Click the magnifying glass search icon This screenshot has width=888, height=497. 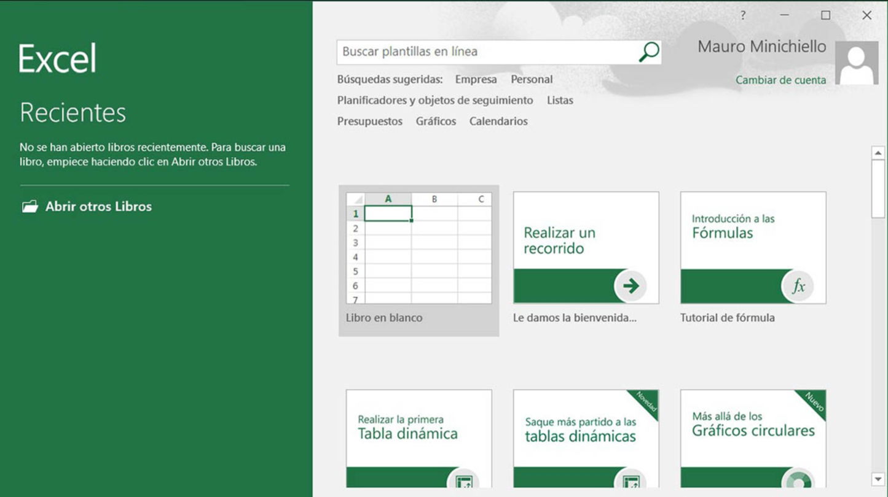[649, 52]
